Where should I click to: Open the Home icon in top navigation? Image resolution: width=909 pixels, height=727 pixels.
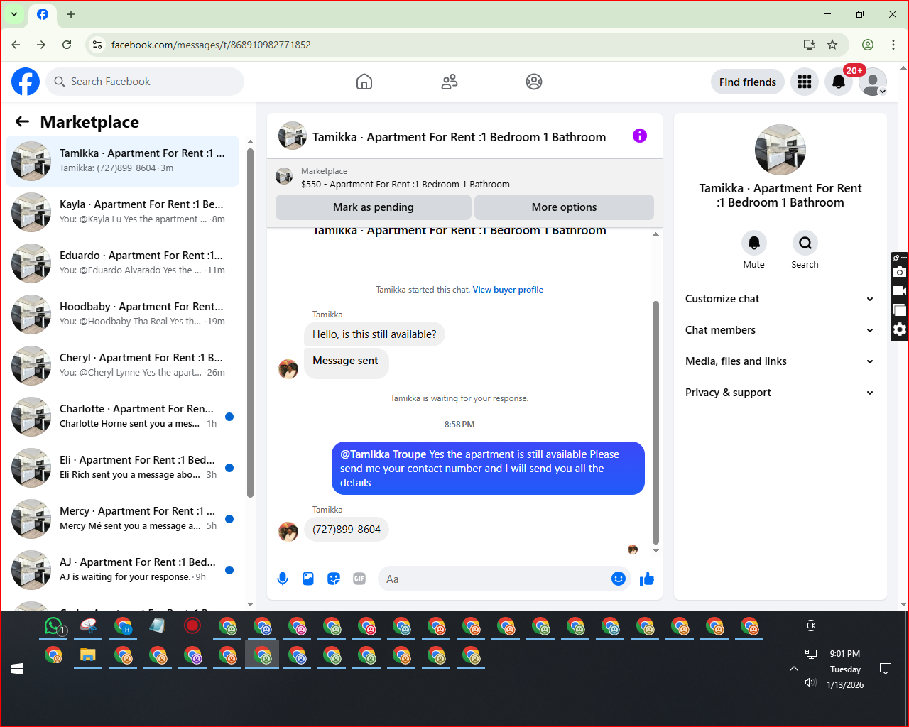(364, 82)
